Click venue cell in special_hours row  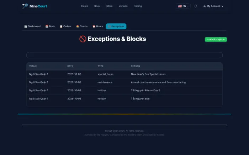pos(38,74)
